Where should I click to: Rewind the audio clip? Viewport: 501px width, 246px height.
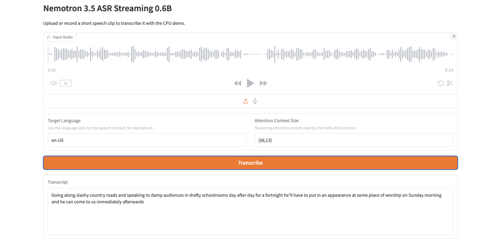[238, 84]
